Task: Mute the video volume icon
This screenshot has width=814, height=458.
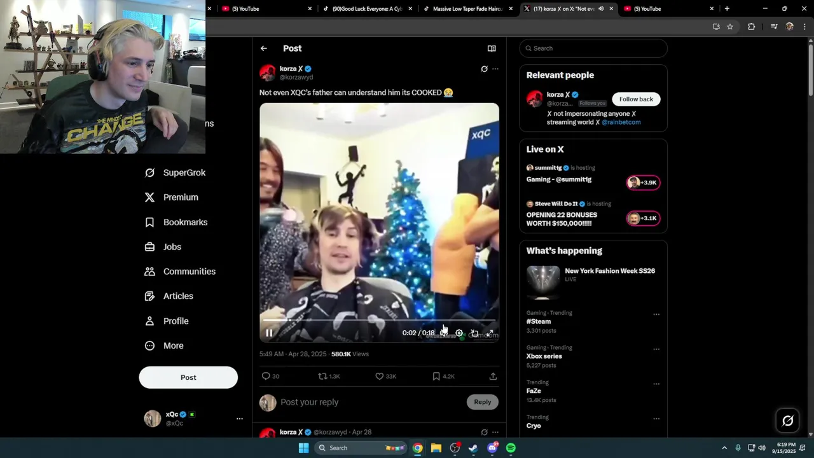Action: click(443, 333)
